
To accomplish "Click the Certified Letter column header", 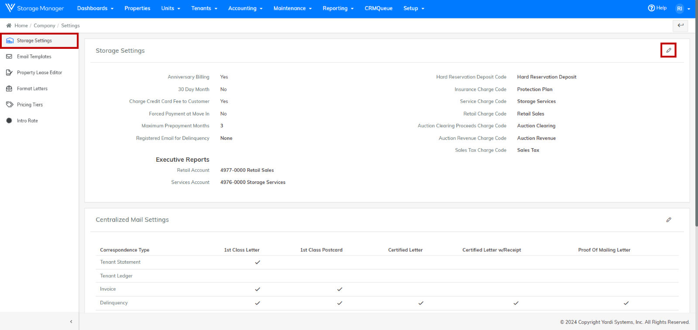I will 405,250.
